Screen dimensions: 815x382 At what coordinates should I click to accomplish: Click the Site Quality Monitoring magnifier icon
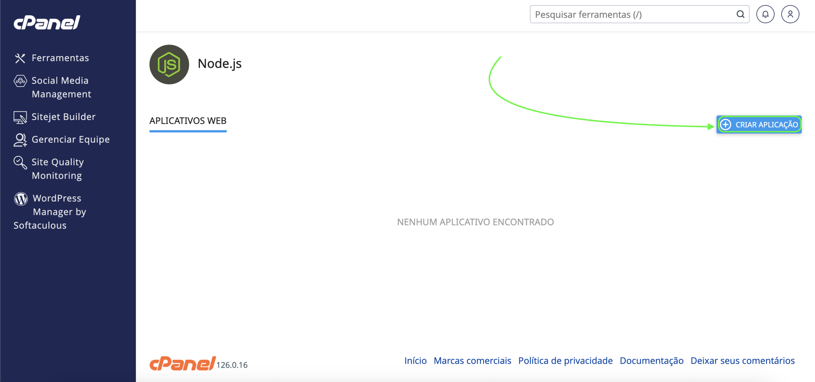coord(20,162)
